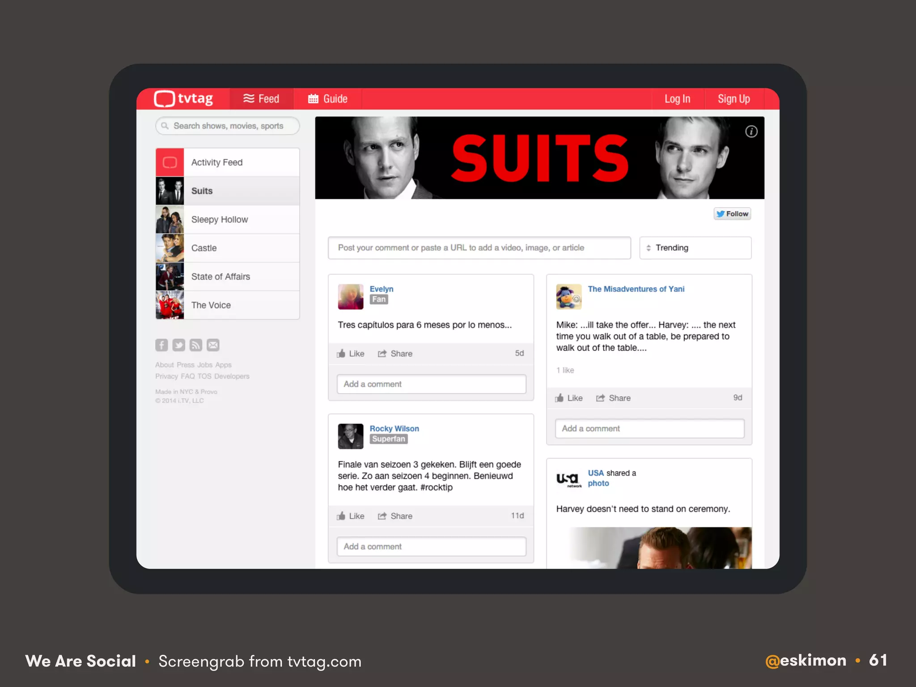Click the Activity Feed red icon
This screenshot has width=916, height=687.
pos(170,162)
